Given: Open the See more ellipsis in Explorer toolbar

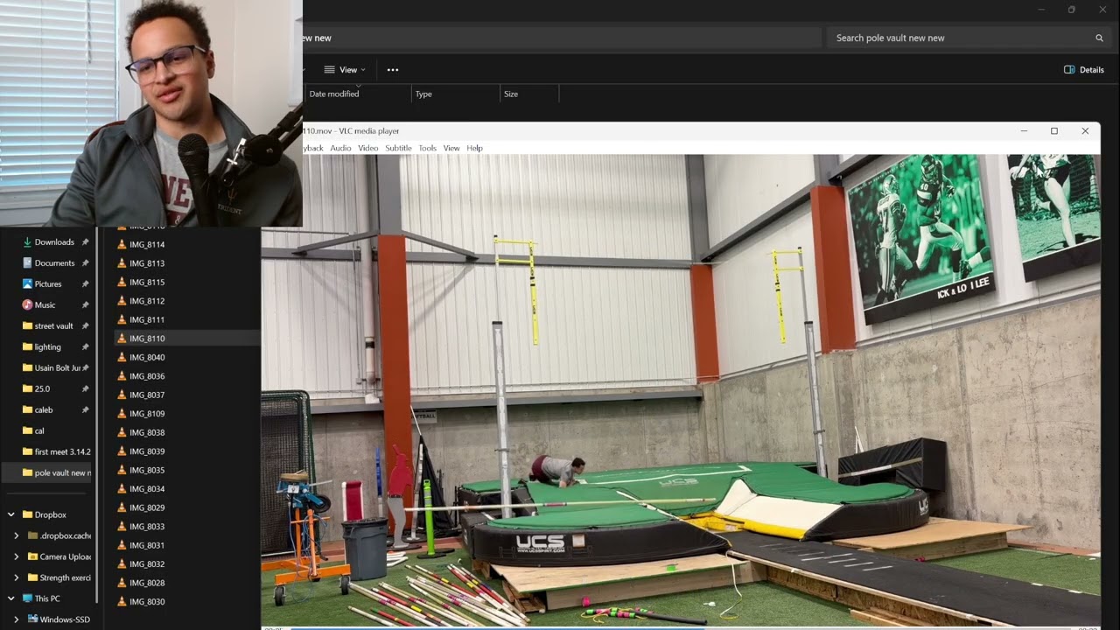Looking at the screenshot, I should tap(393, 70).
